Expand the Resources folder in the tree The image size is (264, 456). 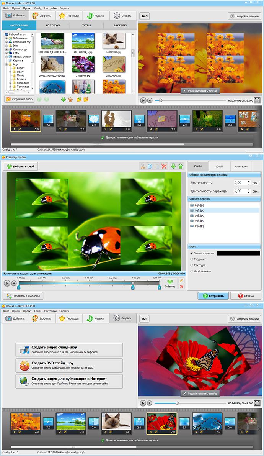[x=11, y=83]
